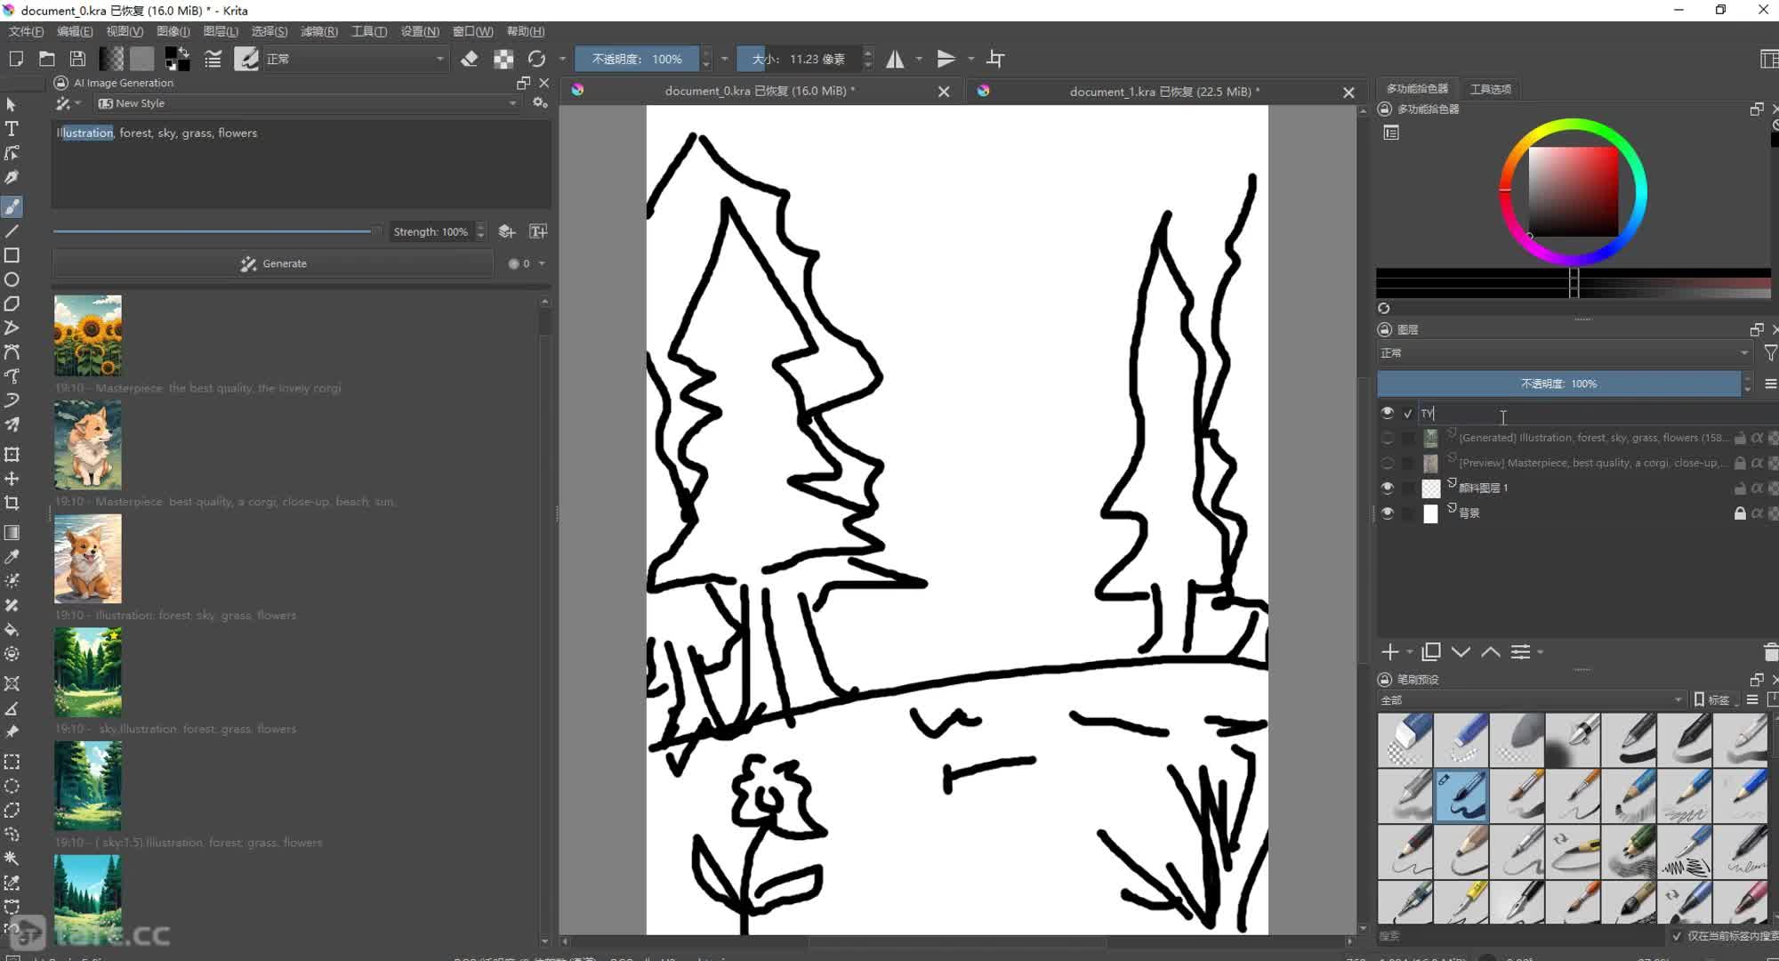
Task: Expand the AI workspace mode dropdown
Action: point(68,103)
